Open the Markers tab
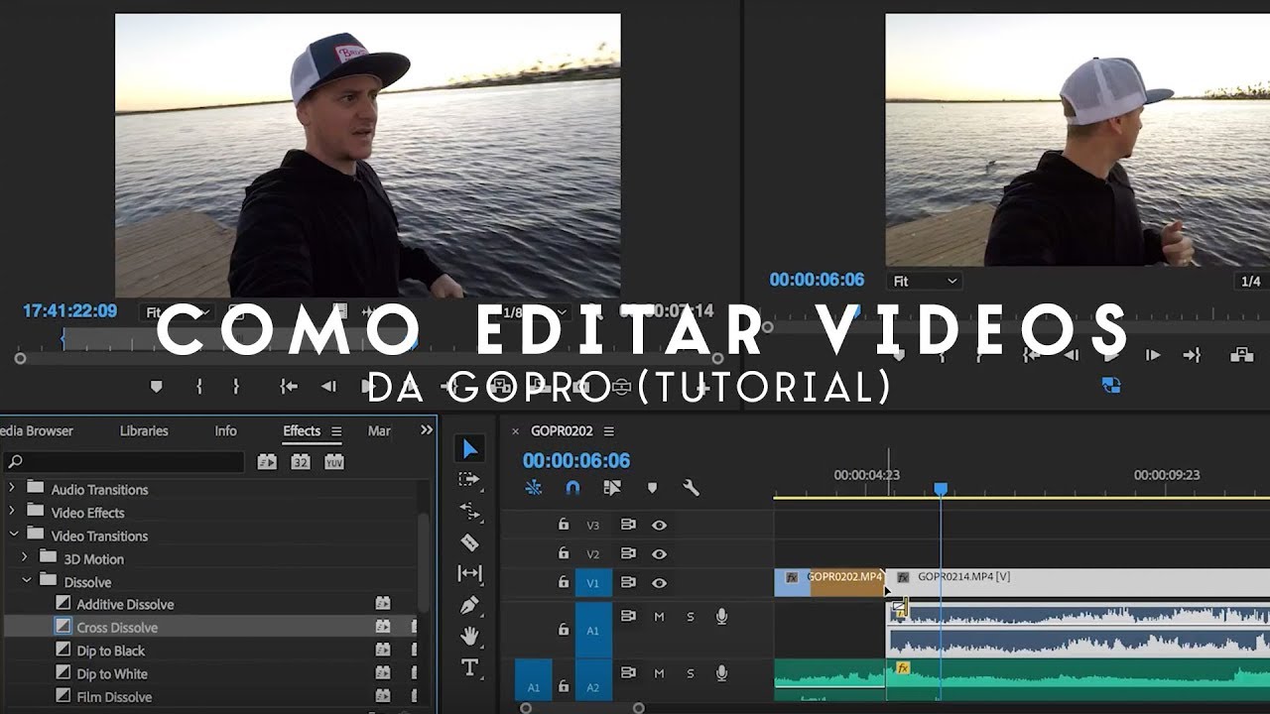Screen dimensions: 1270x714 pyautogui.click(x=379, y=430)
